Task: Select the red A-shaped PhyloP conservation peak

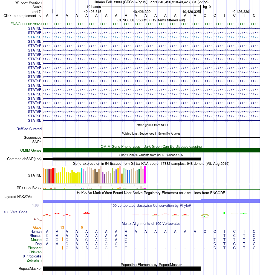Action: pos(86,213)
